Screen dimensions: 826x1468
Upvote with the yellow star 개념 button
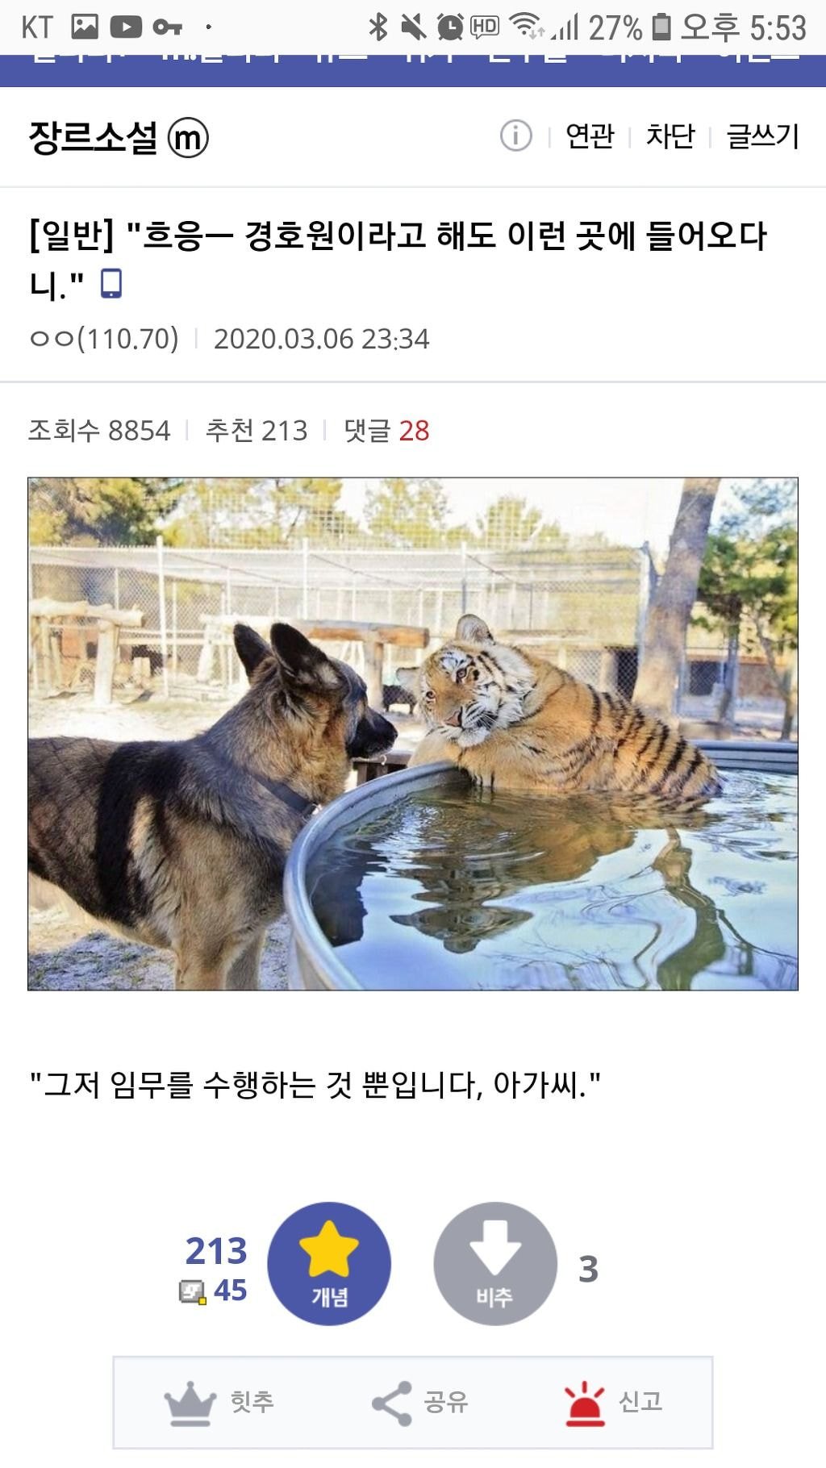tap(329, 1263)
